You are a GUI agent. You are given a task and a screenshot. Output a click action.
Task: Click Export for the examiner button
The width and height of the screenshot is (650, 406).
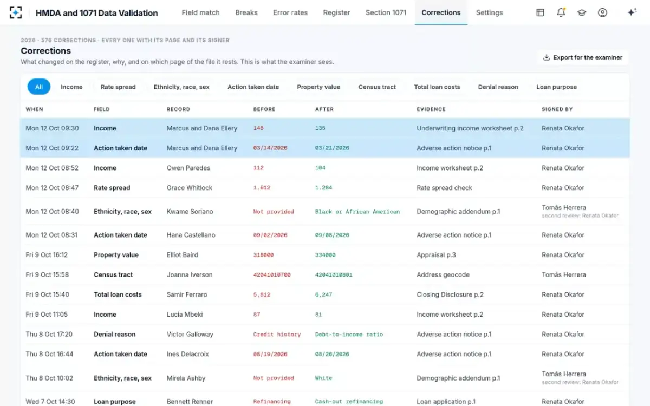(x=583, y=57)
